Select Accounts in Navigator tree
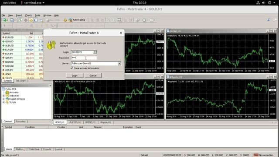The width and height of the screenshot is (279, 157). 14,92
